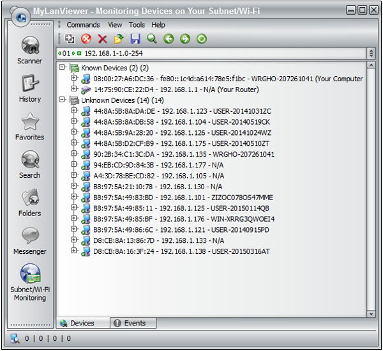383x351 pixels.
Task: Expand the 192.168.1.175 device node
Action: coord(74,143)
